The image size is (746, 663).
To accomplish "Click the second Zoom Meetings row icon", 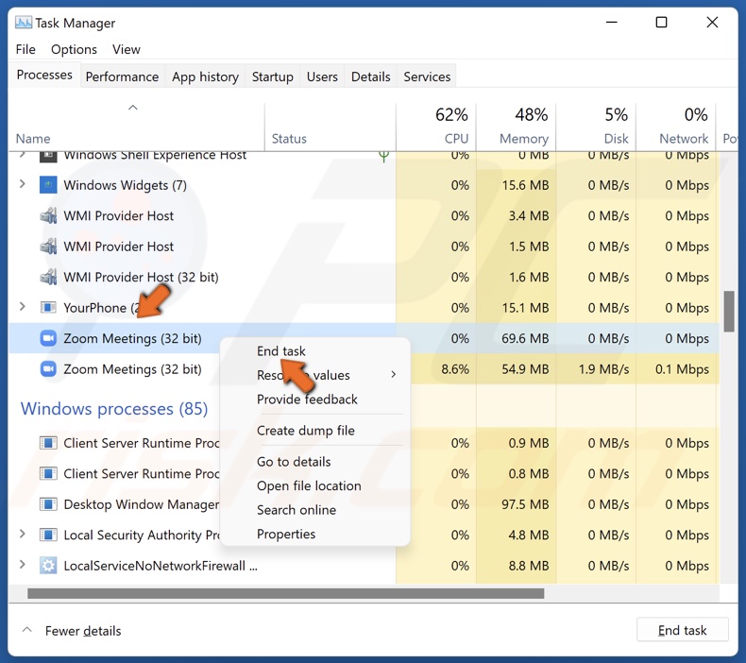I will point(48,369).
